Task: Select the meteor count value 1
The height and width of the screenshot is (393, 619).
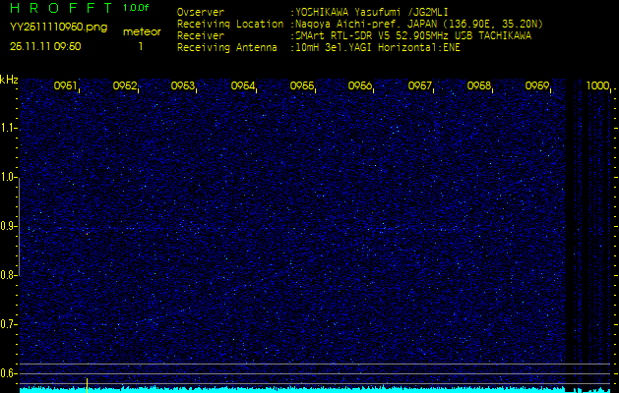Action: 140,46
